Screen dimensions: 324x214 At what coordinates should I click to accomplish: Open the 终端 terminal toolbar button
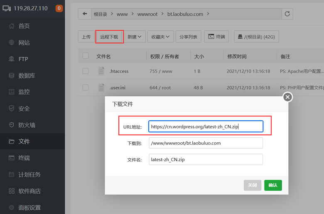pos(216,36)
